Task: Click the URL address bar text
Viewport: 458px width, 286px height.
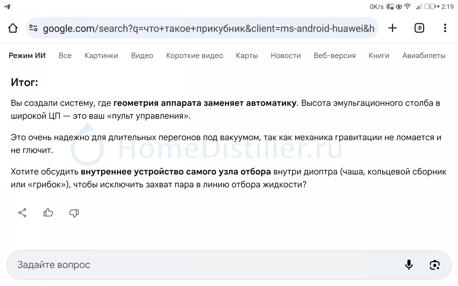Action: 208,28
